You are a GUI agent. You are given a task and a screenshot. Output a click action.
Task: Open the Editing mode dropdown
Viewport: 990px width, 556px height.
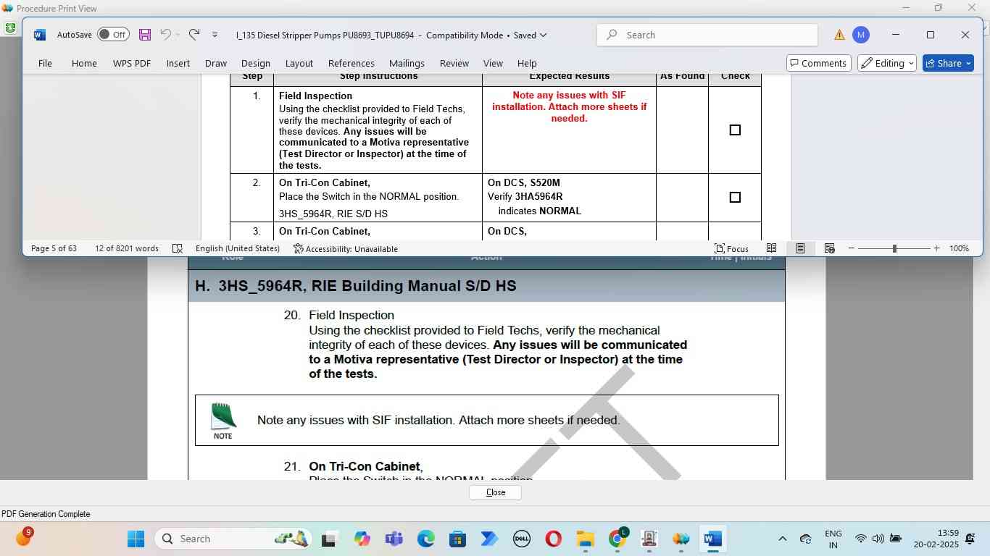tap(887, 63)
